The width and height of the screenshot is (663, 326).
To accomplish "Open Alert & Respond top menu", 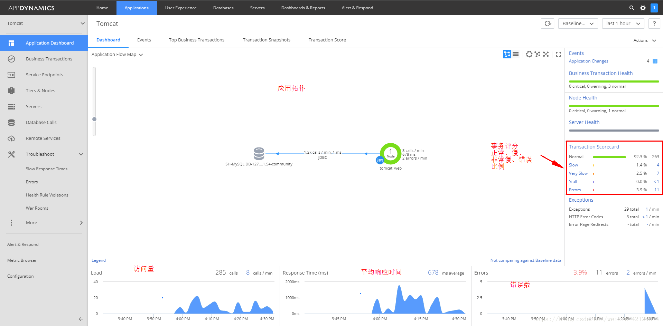I will (357, 8).
